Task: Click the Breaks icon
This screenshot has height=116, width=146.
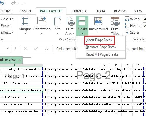Action: (82, 21)
